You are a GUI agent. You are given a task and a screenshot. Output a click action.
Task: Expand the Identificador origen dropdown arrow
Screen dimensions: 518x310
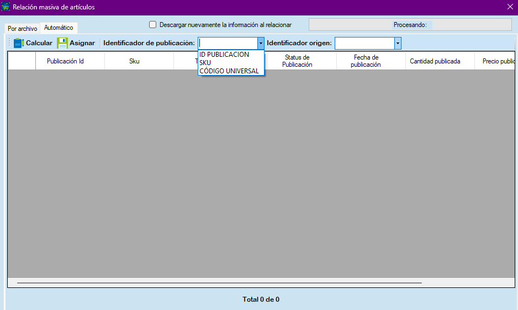coord(398,44)
